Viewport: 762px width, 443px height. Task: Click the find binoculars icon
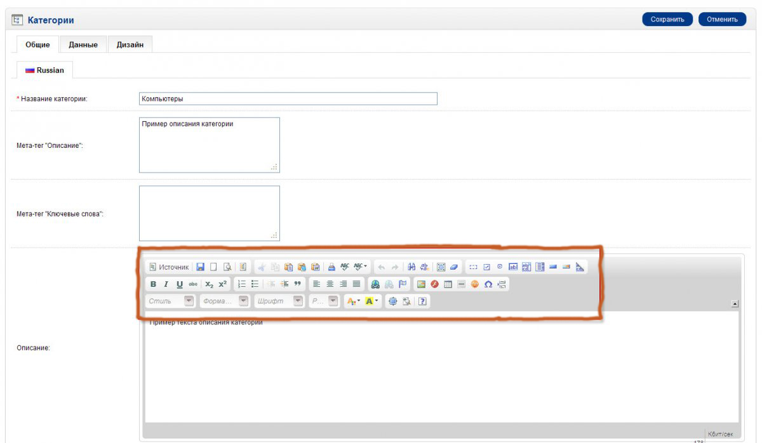(411, 267)
